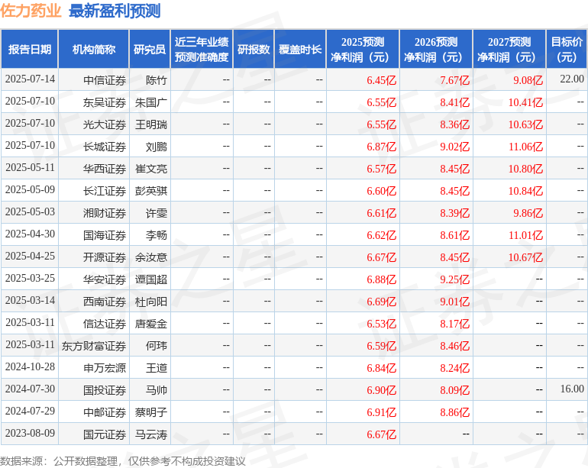Select the 近三年业绩预测准确度 column header
The image size is (588, 468).
202,49
